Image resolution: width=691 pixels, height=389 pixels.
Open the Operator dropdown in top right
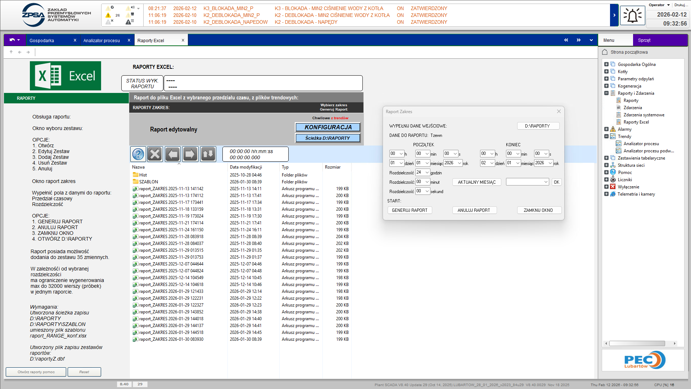(668, 5)
